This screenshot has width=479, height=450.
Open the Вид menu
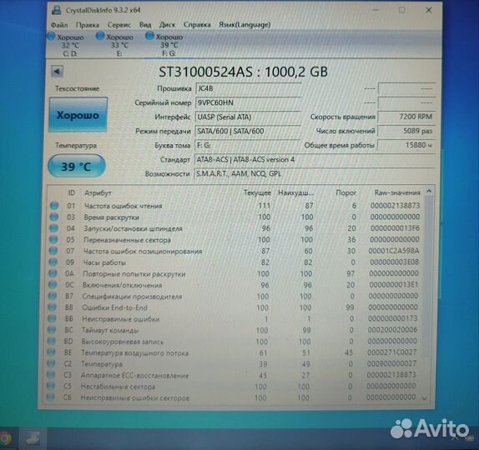pos(145,25)
